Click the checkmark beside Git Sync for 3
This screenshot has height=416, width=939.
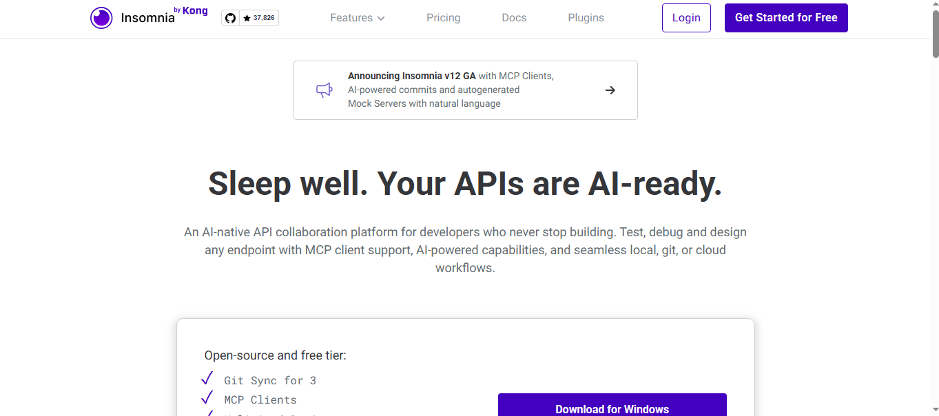click(x=207, y=379)
